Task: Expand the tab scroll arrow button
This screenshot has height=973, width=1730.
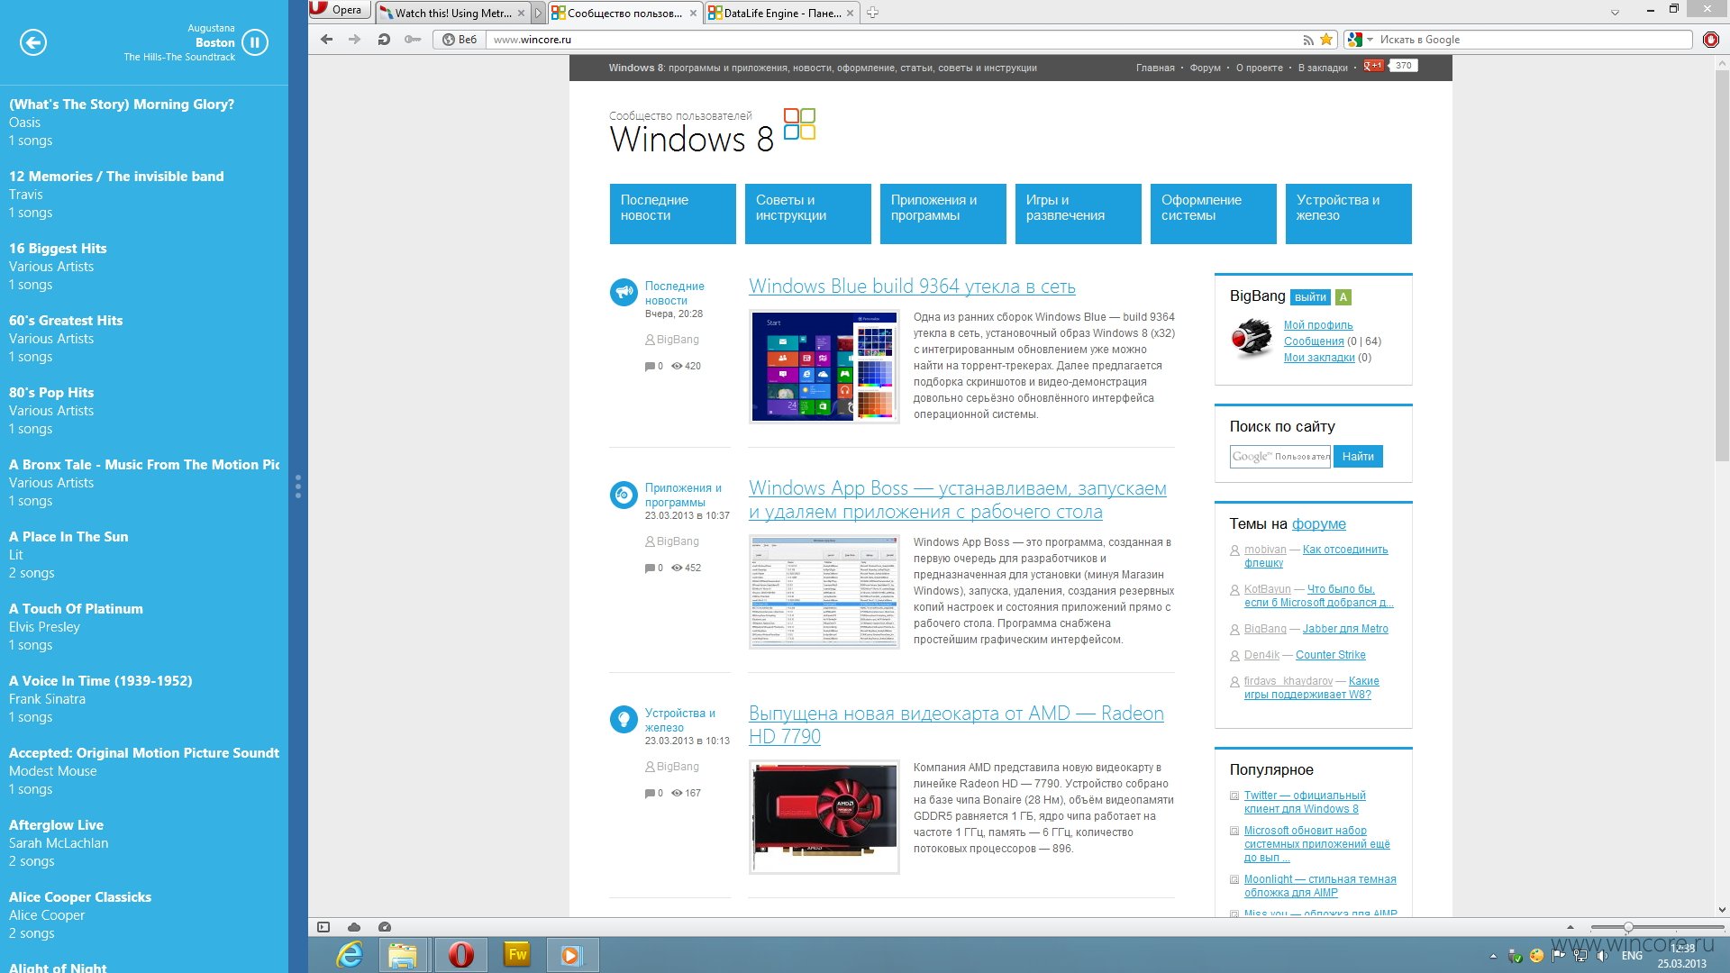Action: 539,13
